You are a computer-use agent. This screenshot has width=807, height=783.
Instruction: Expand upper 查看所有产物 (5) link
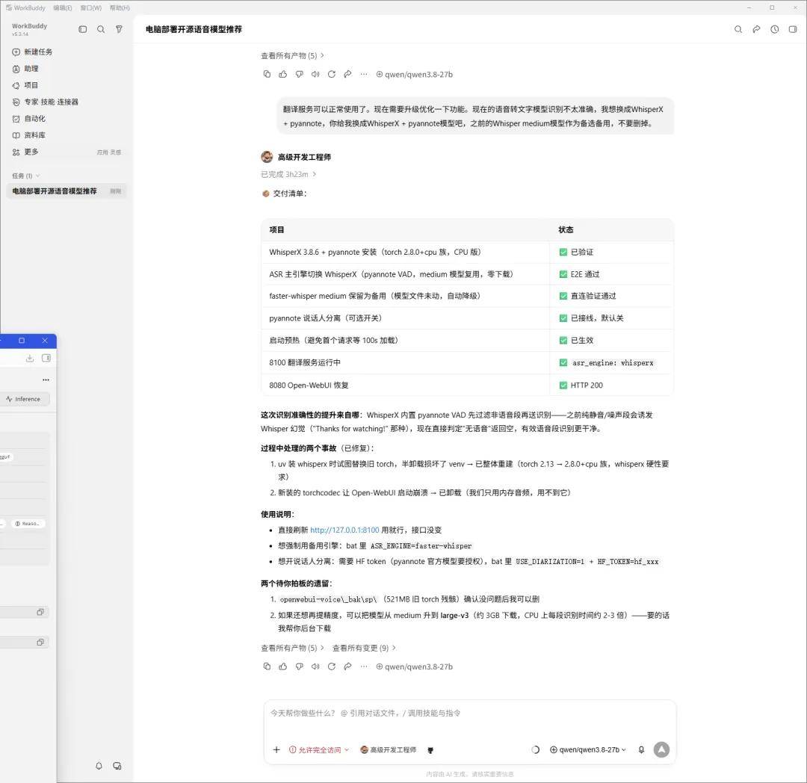point(292,55)
